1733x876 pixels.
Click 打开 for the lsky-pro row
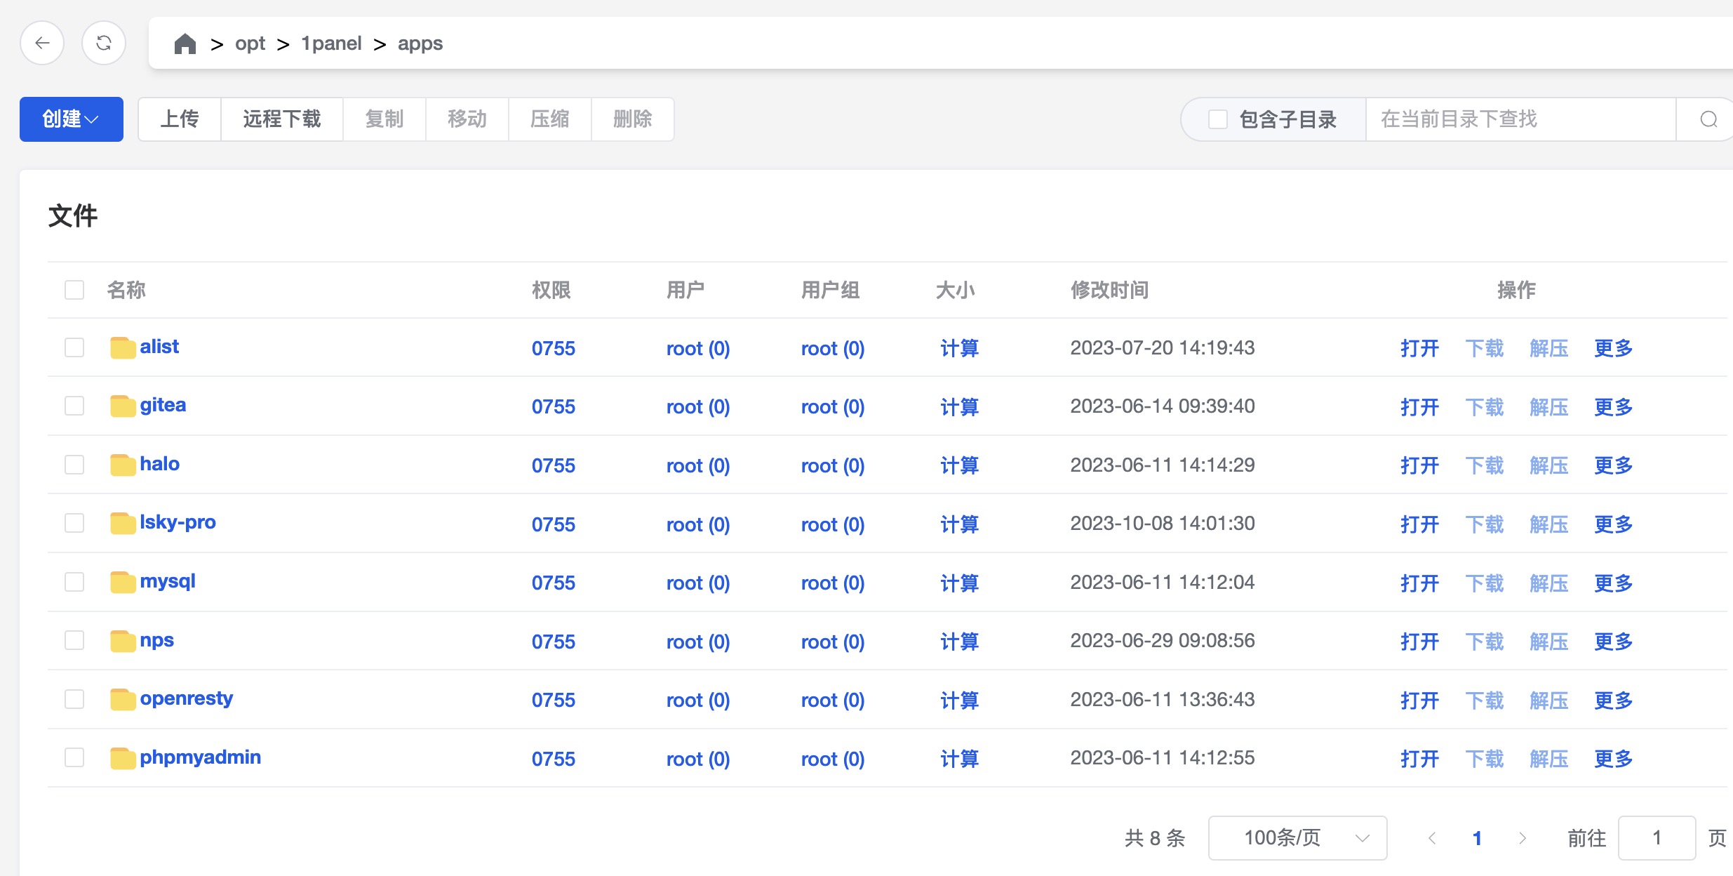(x=1420, y=524)
